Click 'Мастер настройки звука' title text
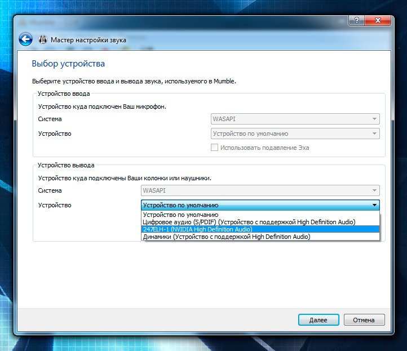This screenshot has width=407, height=351. 89,40
